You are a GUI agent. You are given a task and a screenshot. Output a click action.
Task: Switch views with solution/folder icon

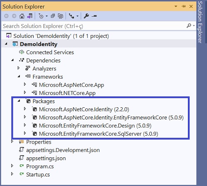[x=30, y=16]
